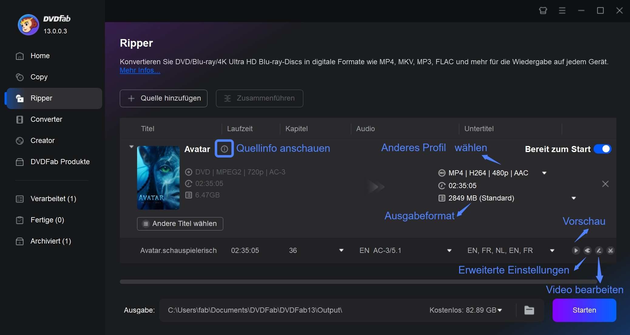This screenshot has height=335, width=630.
Task: Expand the MP4 H264 480p AAC profile dropdown
Action: (x=546, y=173)
